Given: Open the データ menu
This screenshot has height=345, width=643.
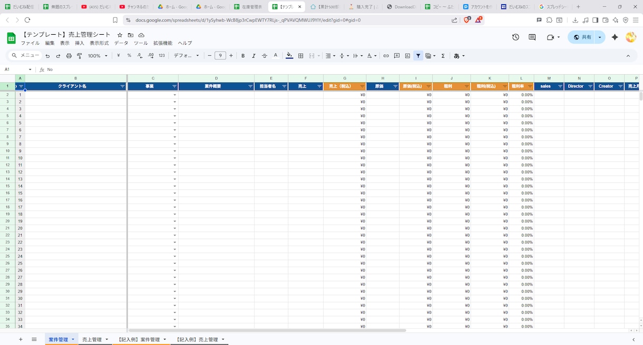Looking at the screenshot, I should (121, 43).
